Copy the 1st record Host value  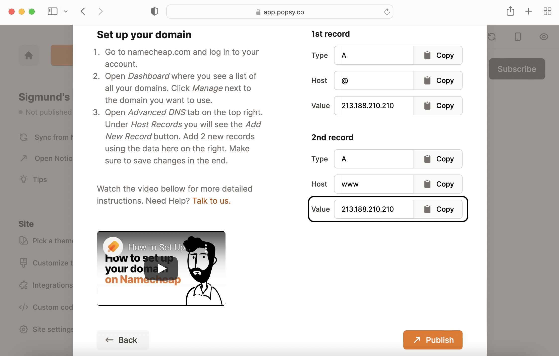tap(438, 80)
